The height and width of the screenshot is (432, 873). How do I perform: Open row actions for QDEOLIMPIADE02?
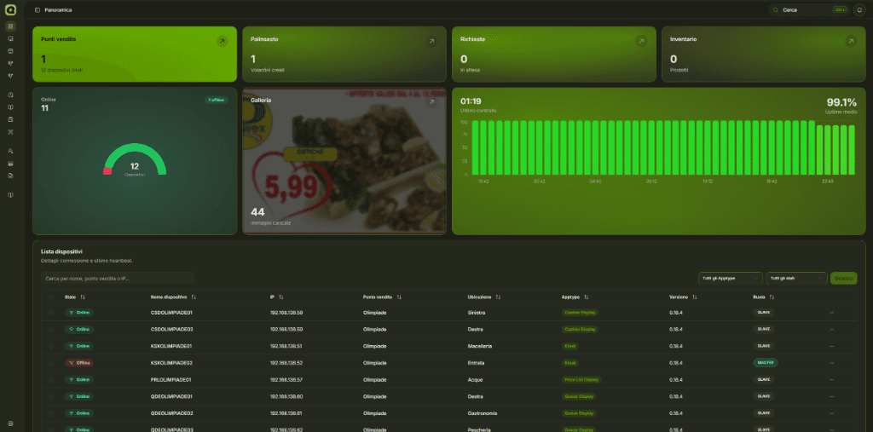point(832,413)
